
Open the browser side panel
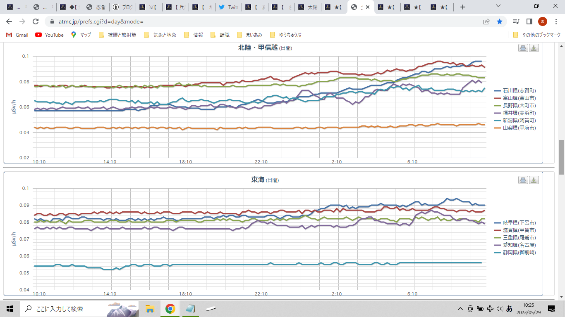[x=529, y=21]
